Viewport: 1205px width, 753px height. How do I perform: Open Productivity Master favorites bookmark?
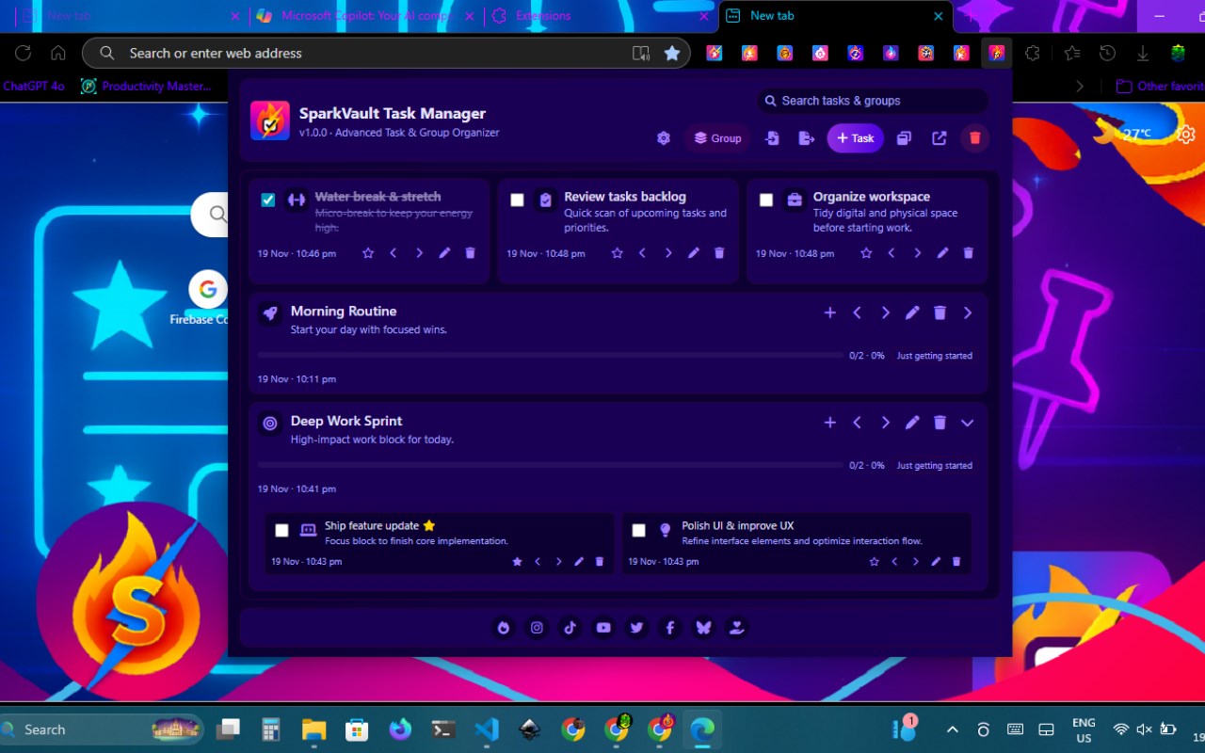tap(146, 86)
